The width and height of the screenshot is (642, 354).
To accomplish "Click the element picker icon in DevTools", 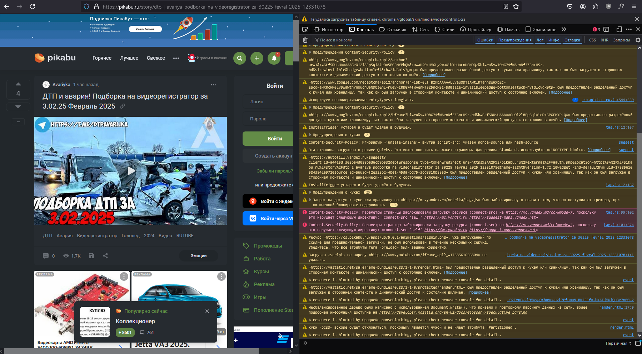I will pos(305,29).
